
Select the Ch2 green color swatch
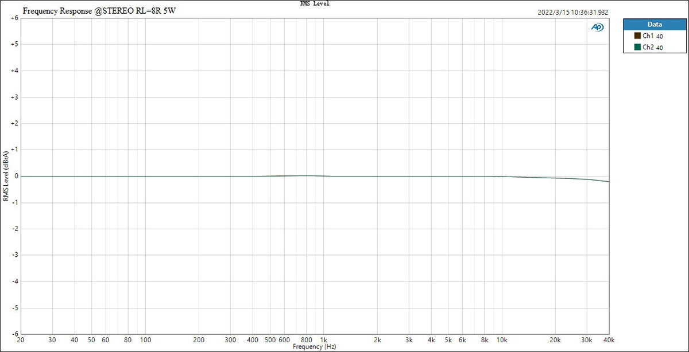[637, 48]
